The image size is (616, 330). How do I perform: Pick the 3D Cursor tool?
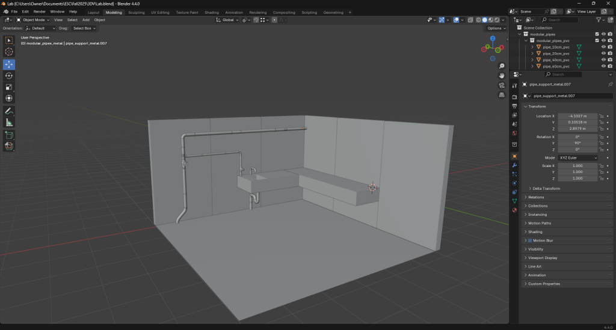click(9, 52)
